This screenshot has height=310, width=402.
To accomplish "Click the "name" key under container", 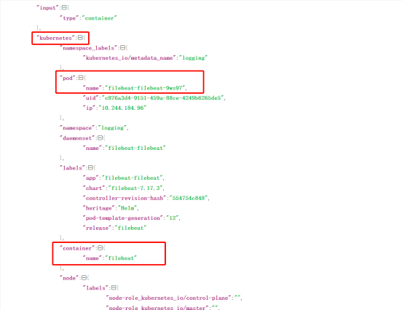I will pos(92,258).
